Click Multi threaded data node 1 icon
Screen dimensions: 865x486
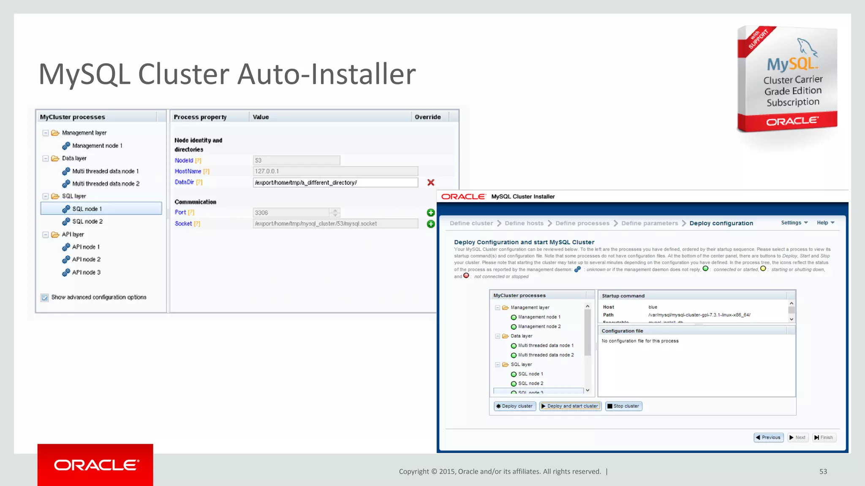coord(66,171)
